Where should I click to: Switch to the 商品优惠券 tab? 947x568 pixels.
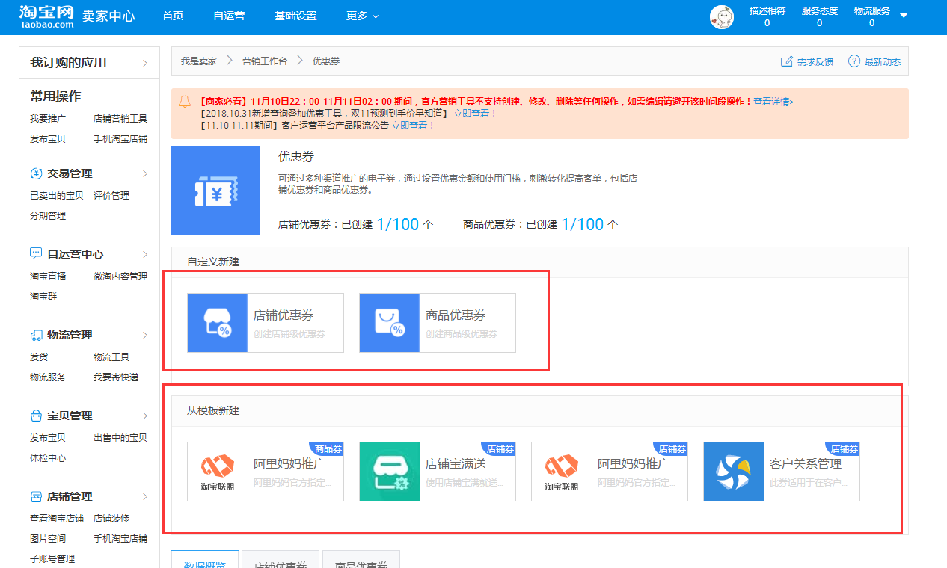361,560
